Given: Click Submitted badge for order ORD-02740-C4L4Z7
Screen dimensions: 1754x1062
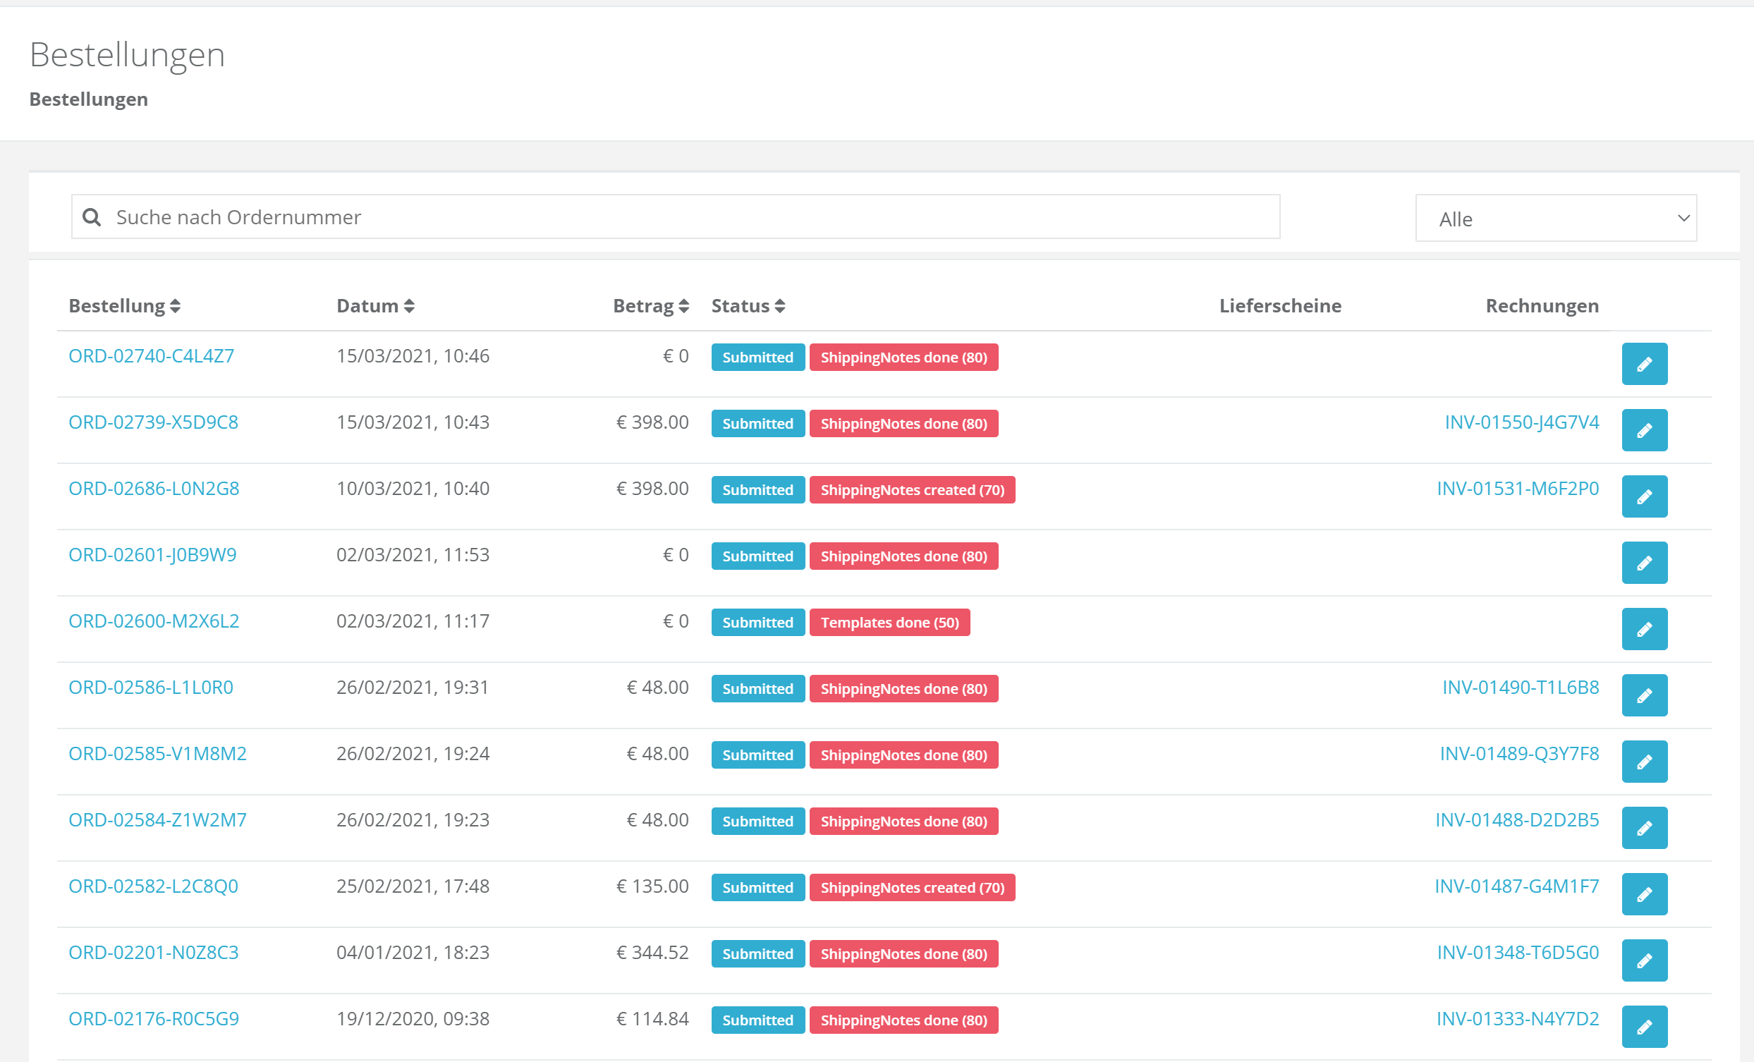Looking at the screenshot, I should [x=758, y=358].
